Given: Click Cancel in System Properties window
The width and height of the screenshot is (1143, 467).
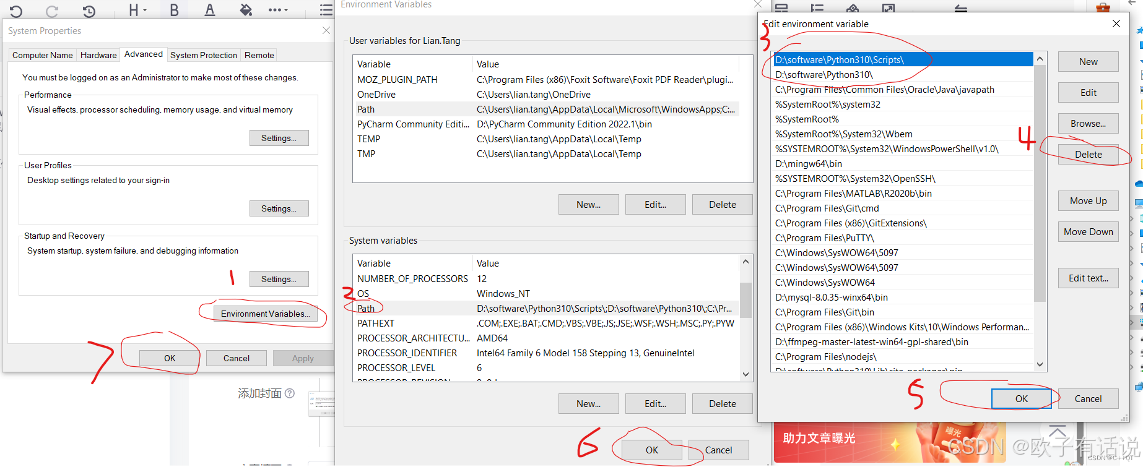Looking at the screenshot, I should click(237, 358).
